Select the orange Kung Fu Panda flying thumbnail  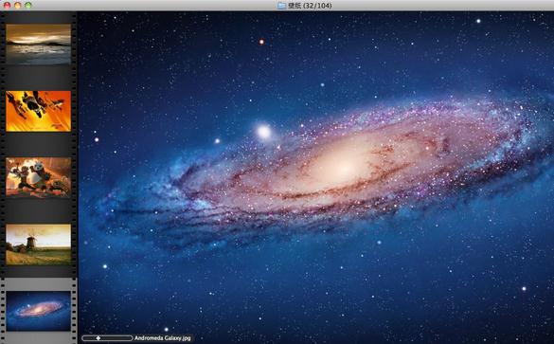pyautogui.click(x=38, y=111)
